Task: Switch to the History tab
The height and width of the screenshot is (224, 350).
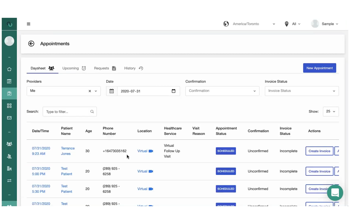Action: coord(134,68)
